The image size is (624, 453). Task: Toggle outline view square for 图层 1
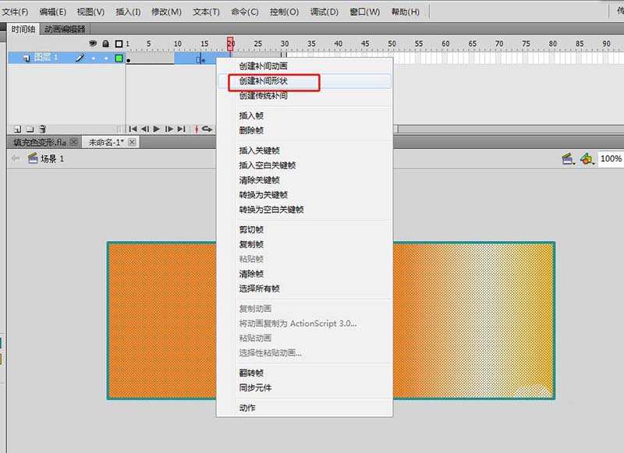coord(119,58)
